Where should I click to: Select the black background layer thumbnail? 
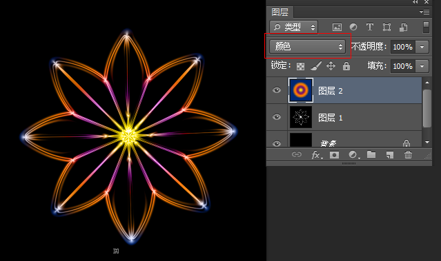301,140
